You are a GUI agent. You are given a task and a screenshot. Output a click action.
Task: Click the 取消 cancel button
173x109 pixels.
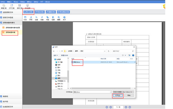point(129,95)
